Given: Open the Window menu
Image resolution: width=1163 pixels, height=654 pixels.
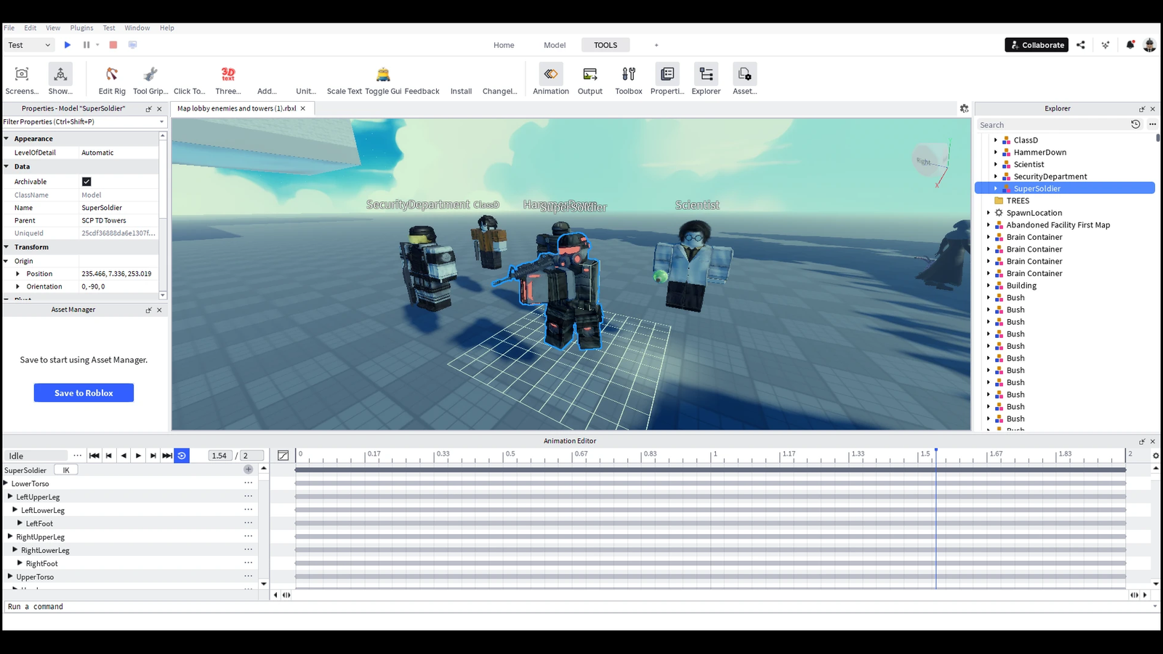Looking at the screenshot, I should pos(137,28).
